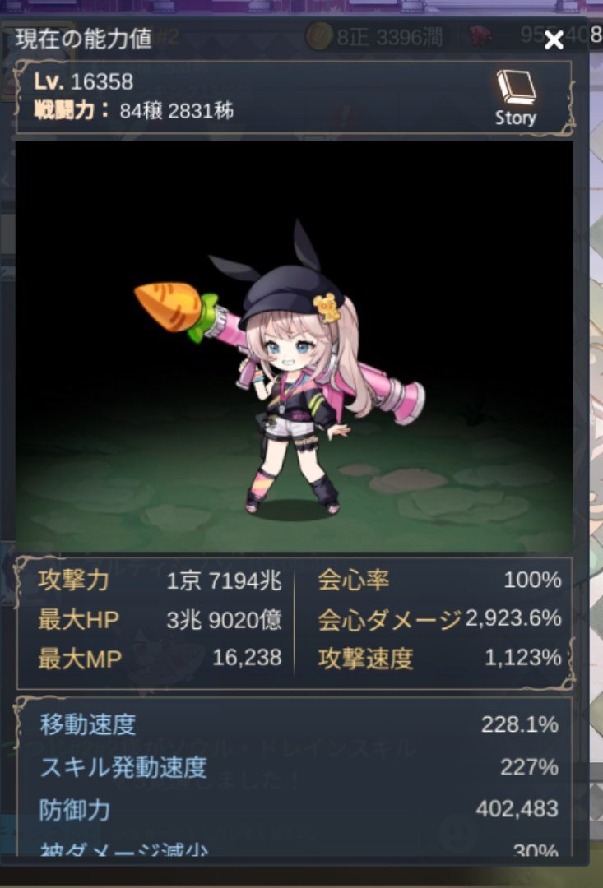
Task: Tap the Lv. 16358 level label
Action: (84, 82)
